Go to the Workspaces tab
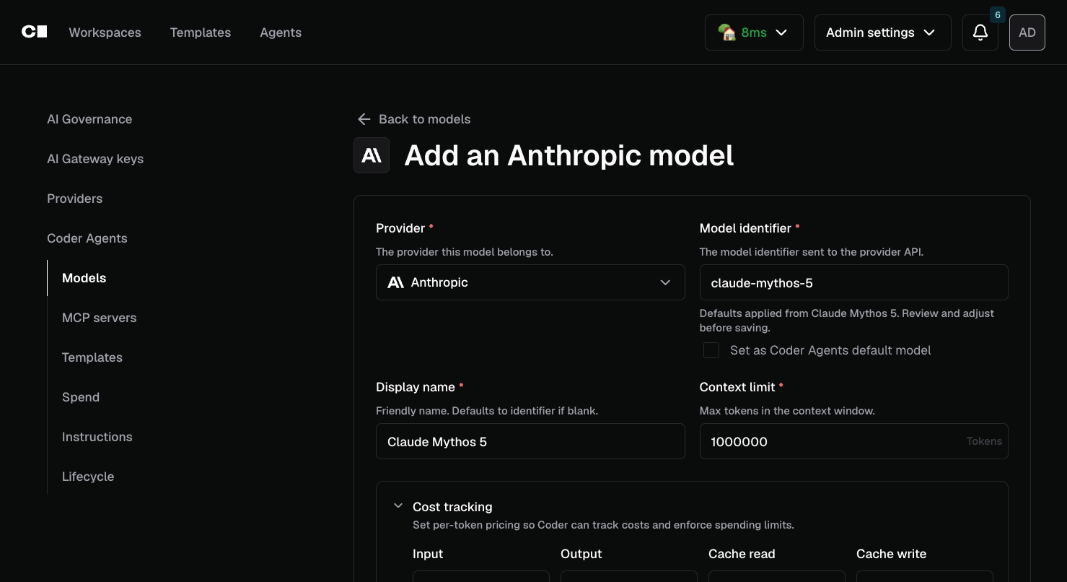Viewport: 1067px width, 582px height. [105, 32]
